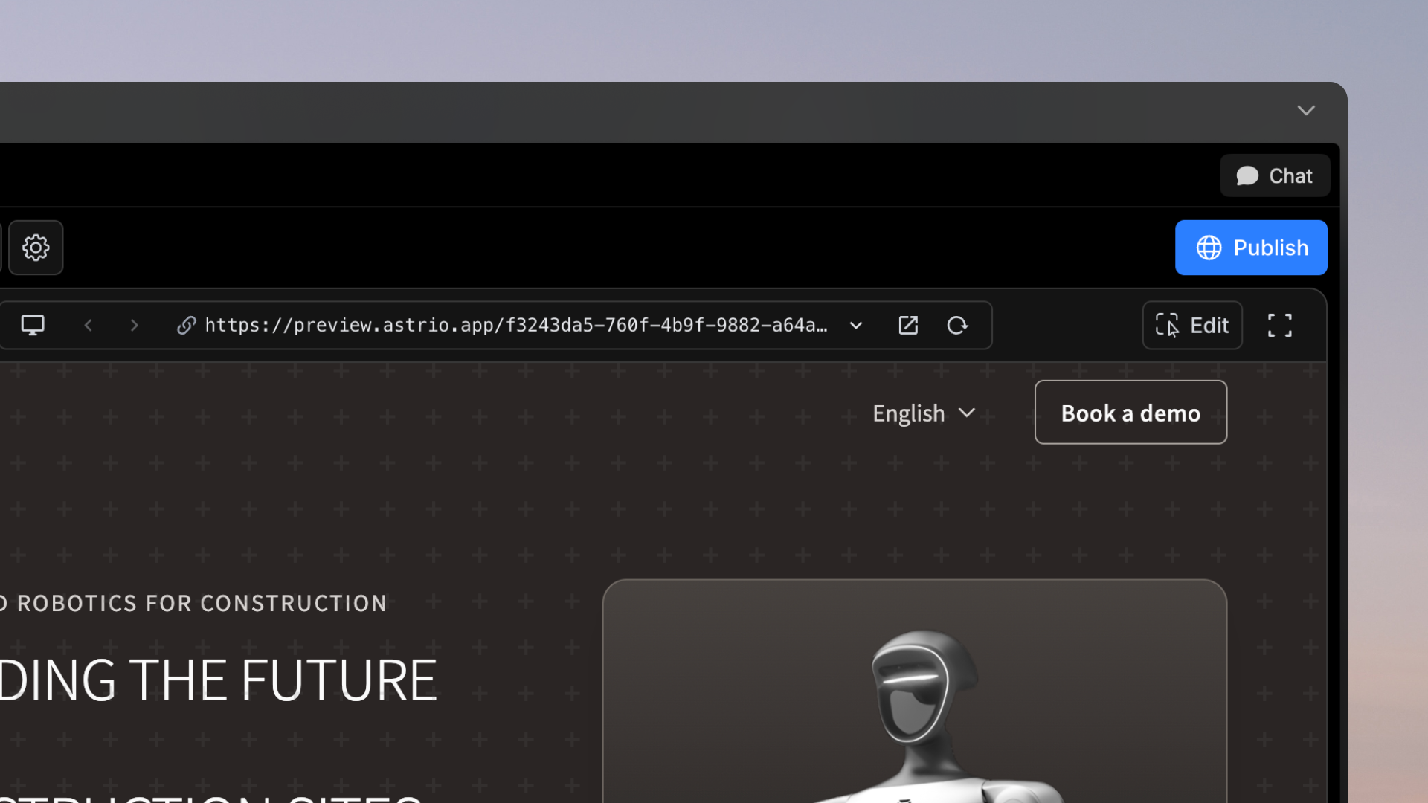Click the DING THE FUTURE headline
Image resolution: width=1428 pixels, height=803 pixels.
(219, 680)
